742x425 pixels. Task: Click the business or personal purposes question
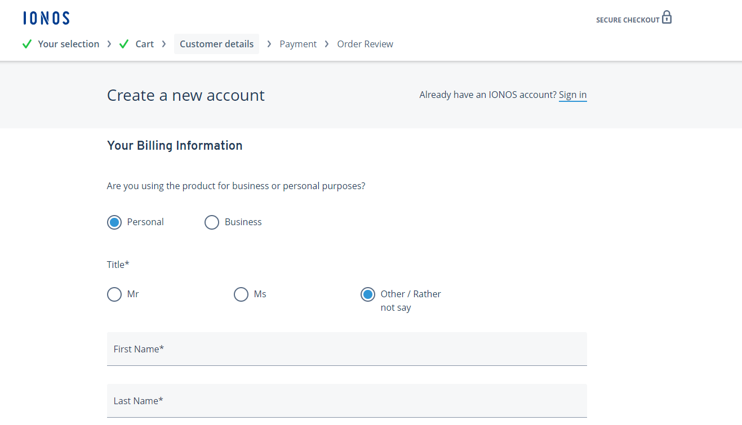[236, 186]
